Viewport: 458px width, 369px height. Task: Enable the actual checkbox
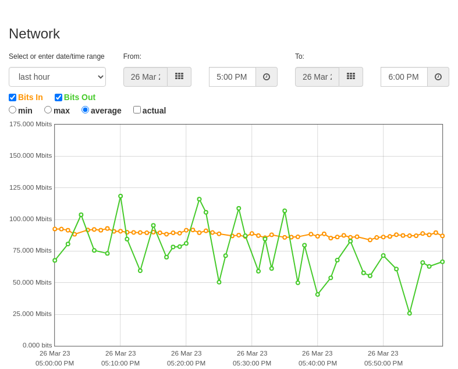coord(137,110)
